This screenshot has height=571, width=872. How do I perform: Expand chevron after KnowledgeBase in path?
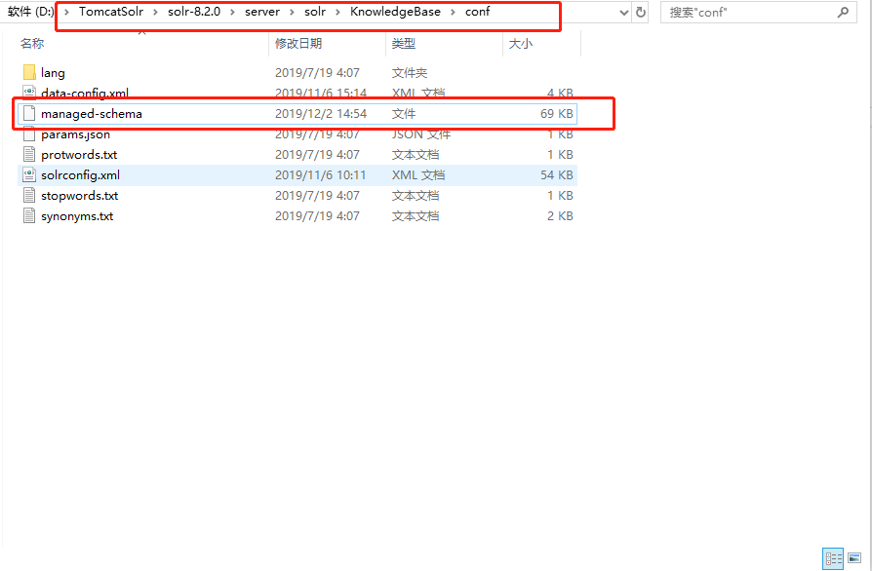pyautogui.click(x=453, y=13)
